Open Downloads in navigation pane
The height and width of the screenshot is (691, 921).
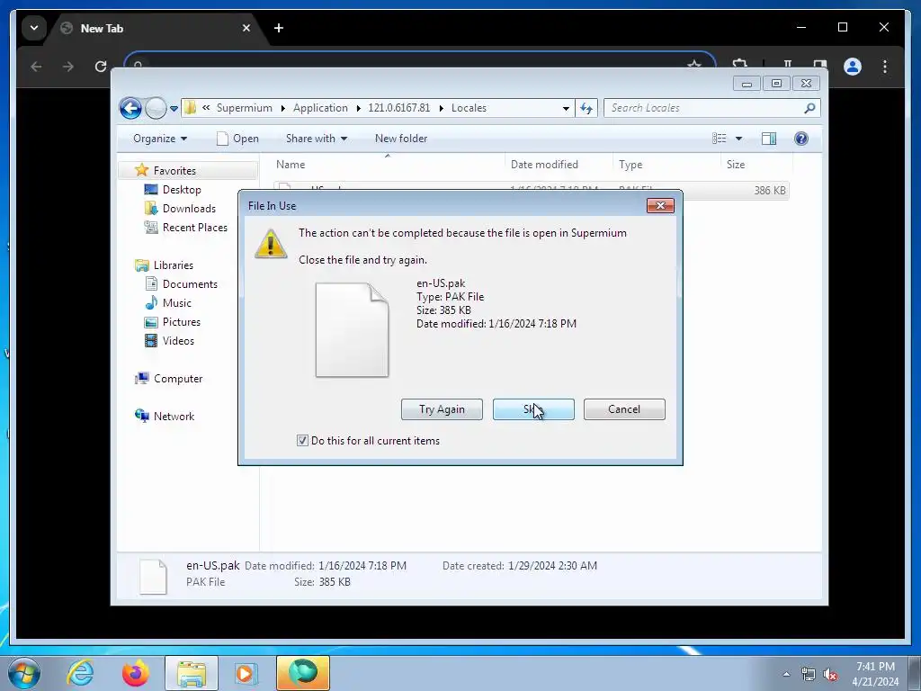pyautogui.click(x=189, y=209)
